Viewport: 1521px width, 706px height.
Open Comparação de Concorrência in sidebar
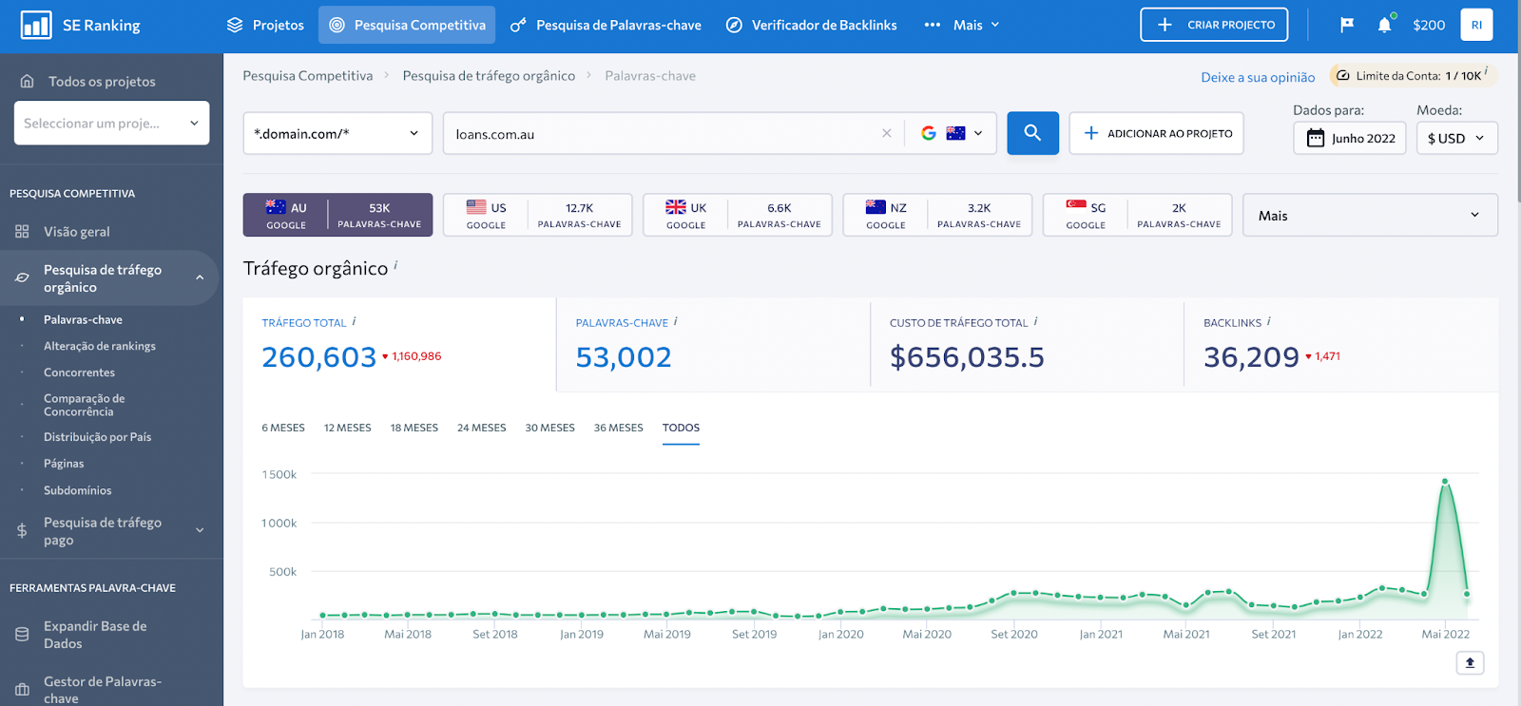(84, 405)
